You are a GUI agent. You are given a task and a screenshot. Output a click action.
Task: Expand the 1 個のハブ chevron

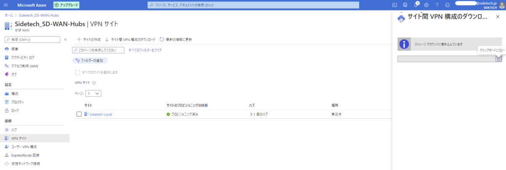point(250,114)
